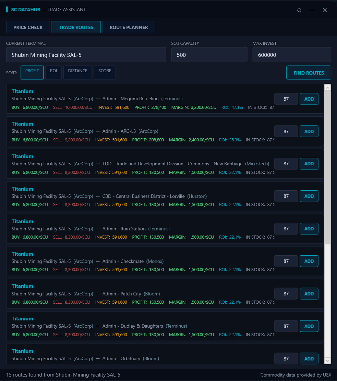Click the scrollbar up arrow
This screenshot has width=337, height=381.
pyautogui.click(x=327, y=88)
